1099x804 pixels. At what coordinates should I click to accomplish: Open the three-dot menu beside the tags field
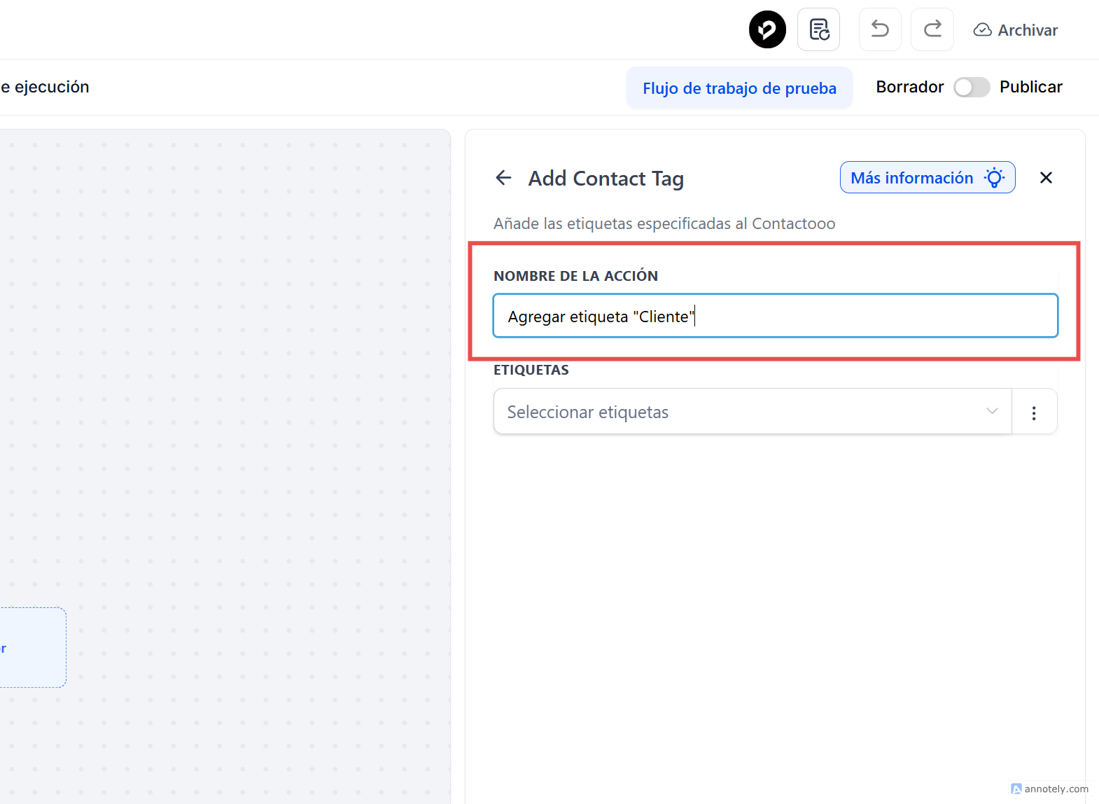click(x=1034, y=412)
